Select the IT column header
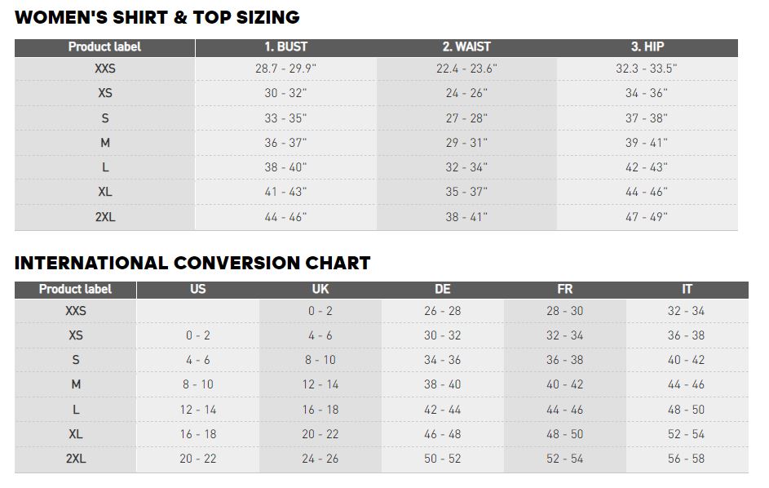769x488 pixels. tap(687, 290)
